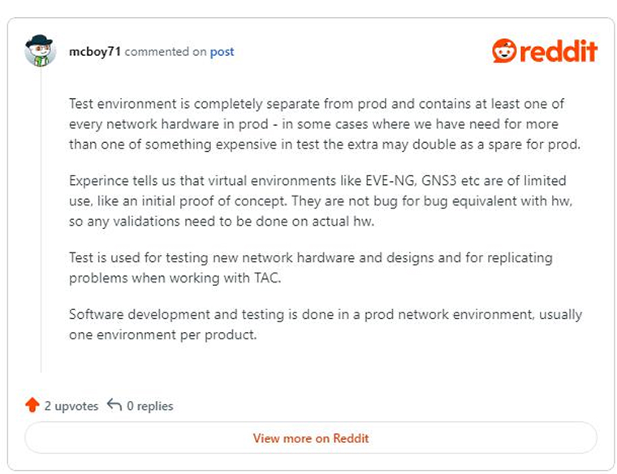
Task: Click the paragraph starting "Test is used for testing"
Action: 311,268
